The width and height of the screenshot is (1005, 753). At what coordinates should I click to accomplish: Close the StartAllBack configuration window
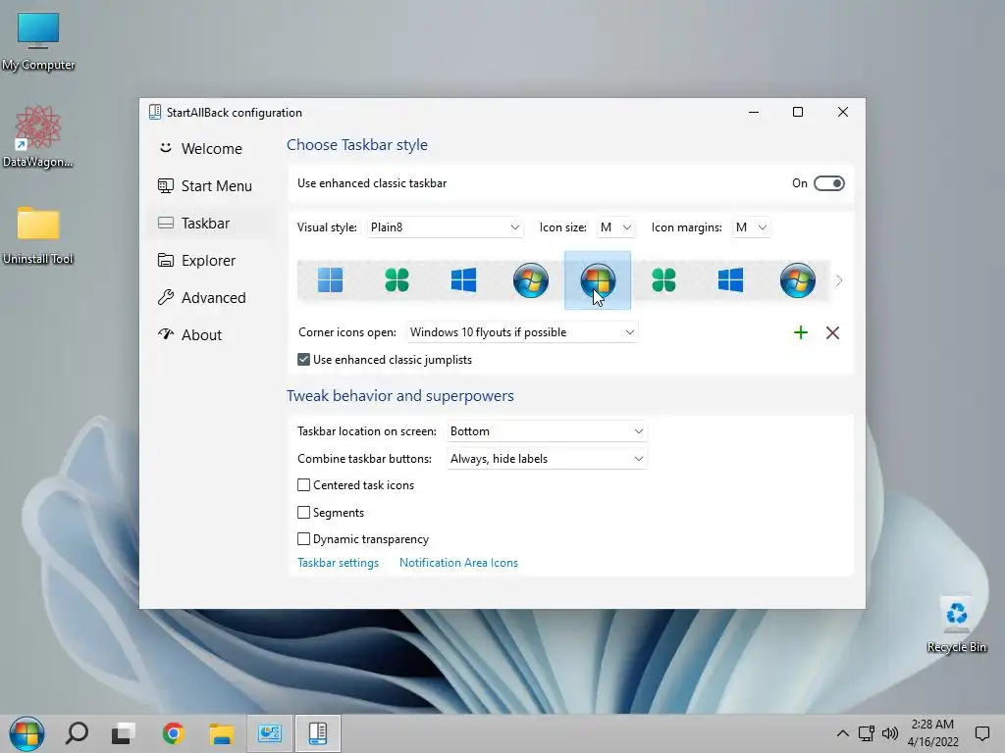click(x=843, y=112)
